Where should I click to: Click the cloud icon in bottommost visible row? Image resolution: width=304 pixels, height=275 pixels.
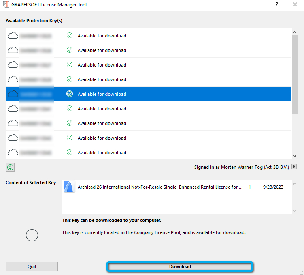(x=13, y=153)
